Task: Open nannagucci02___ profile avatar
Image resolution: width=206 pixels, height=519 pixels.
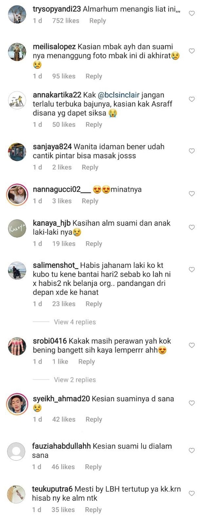Action: (17, 195)
